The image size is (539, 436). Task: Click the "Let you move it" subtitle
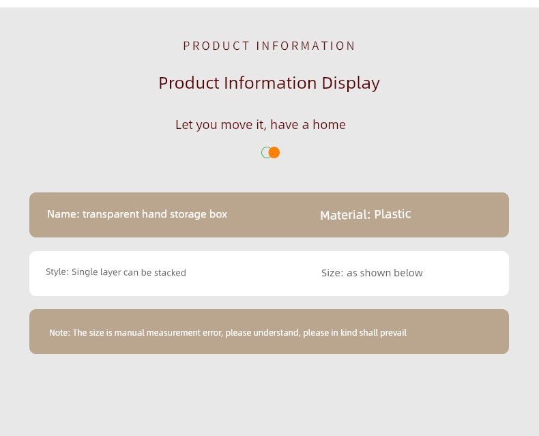[x=260, y=125]
